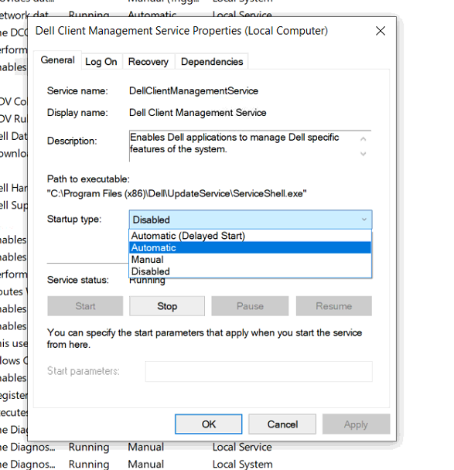
Task: Switch to the General tab
Action: tap(57, 60)
